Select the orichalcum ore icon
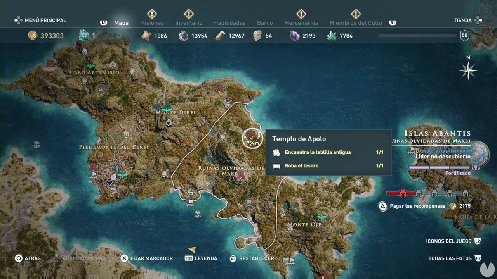 coord(84,36)
